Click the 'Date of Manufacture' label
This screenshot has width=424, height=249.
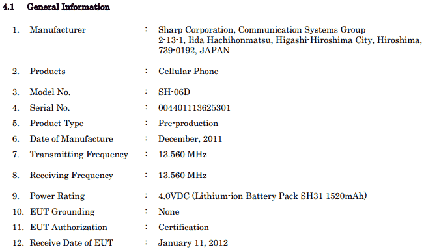tap(72, 138)
